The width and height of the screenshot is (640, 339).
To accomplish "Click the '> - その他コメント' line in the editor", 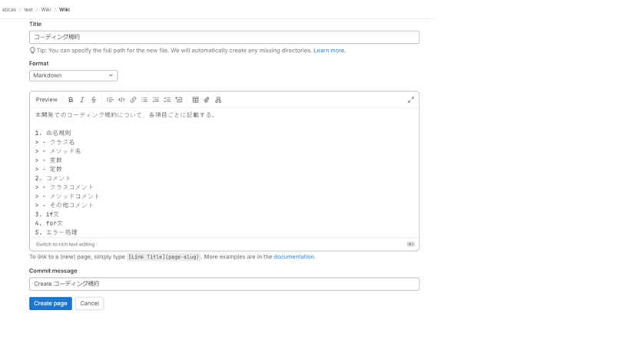I will coord(64,206).
